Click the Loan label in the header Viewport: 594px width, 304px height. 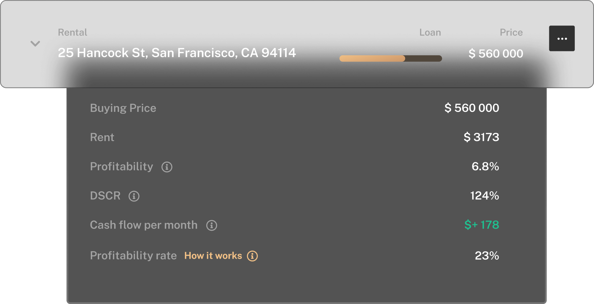tap(430, 32)
